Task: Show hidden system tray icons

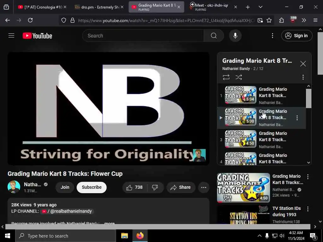Action: (x=259, y=236)
